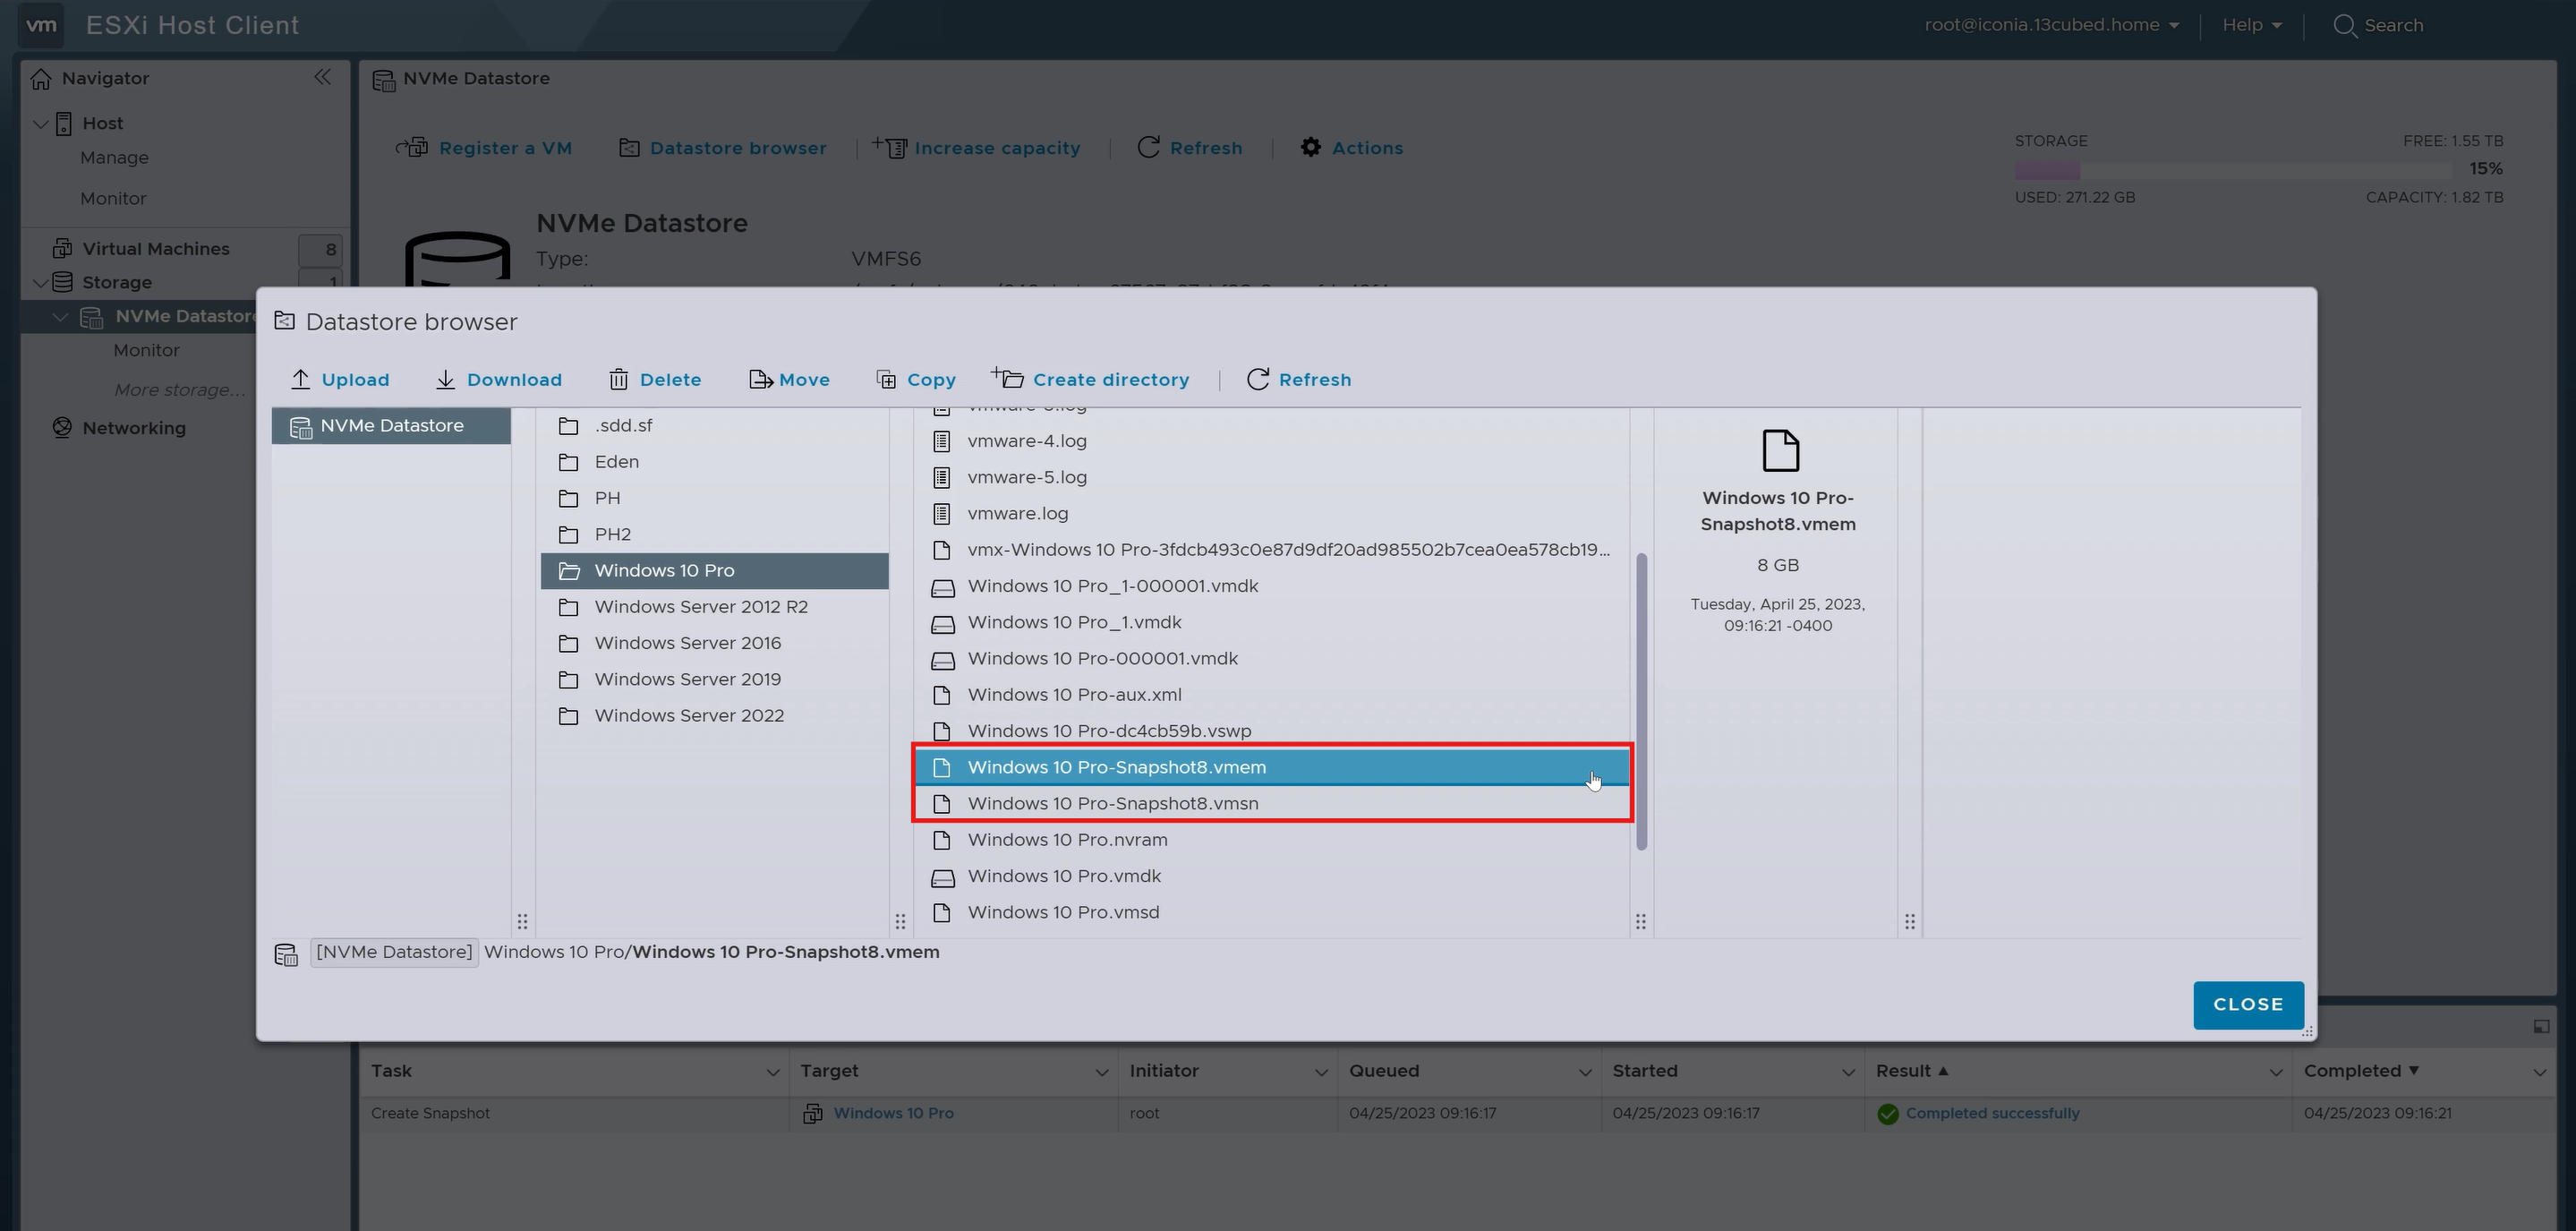Open the Task column filter dropdown
Image resolution: width=2576 pixels, height=1231 pixels.
(x=772, y=1072)
